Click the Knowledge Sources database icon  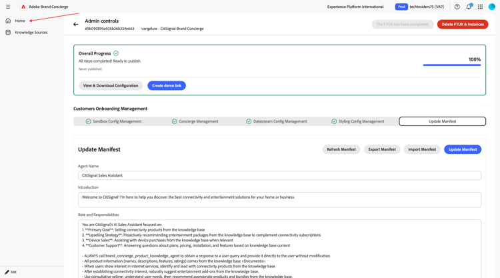point(8,32)
